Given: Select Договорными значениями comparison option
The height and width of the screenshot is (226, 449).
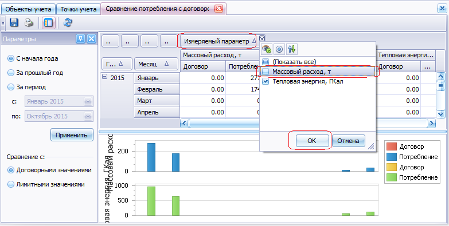Looking at the screenshot, I should coord(10,171).
